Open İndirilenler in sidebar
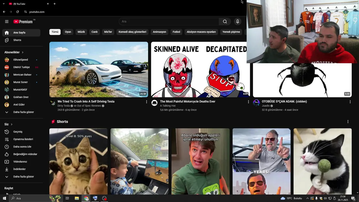This screenshot has width=359, height=202. (x=21, y=169)
